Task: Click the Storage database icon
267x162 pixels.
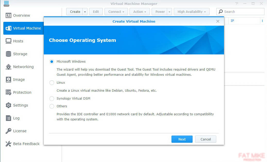Action: (8, 54)
